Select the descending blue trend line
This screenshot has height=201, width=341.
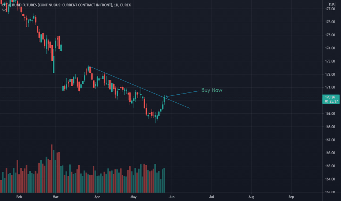(139, 87)
